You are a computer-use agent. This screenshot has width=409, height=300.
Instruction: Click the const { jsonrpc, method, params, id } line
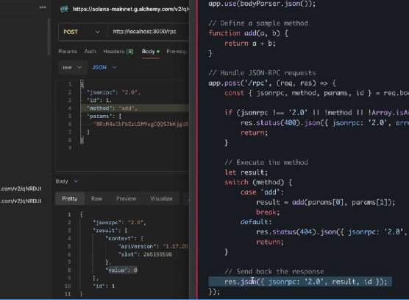[316, 93]
